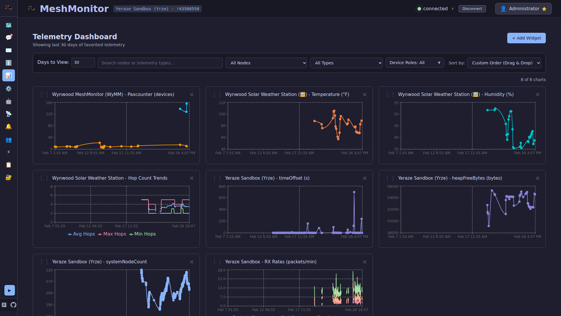Remove the systemNodeCount chart widget
The image size is (561, 316).
[192, 262]
